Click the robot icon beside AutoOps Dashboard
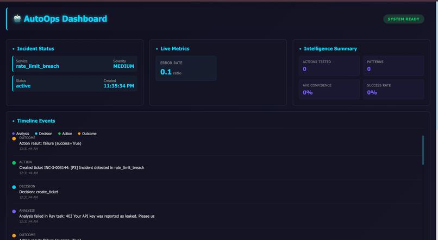This screenshot has width=438, height=240. coord(17,18)
